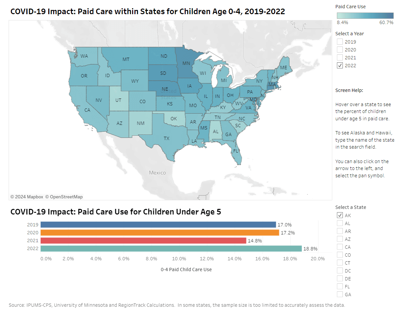Open the OpenStreetMap attribution link
Viewport: 398px width, 313px height.
pos(65,197)
